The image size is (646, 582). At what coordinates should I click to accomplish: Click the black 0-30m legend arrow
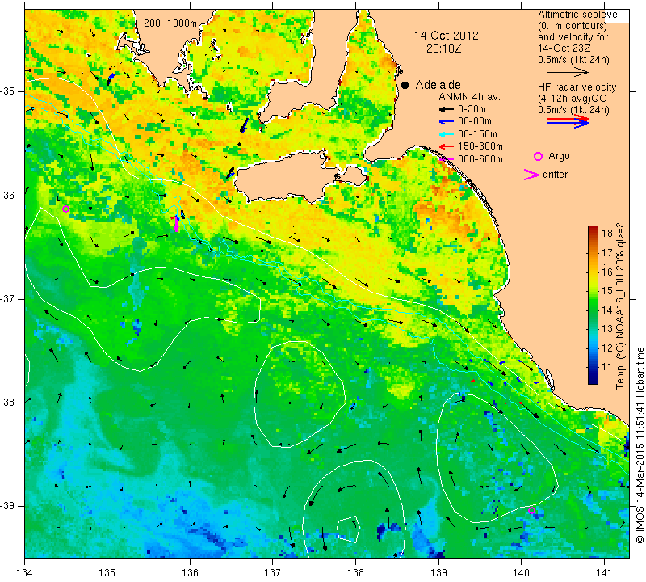[447, 110]
